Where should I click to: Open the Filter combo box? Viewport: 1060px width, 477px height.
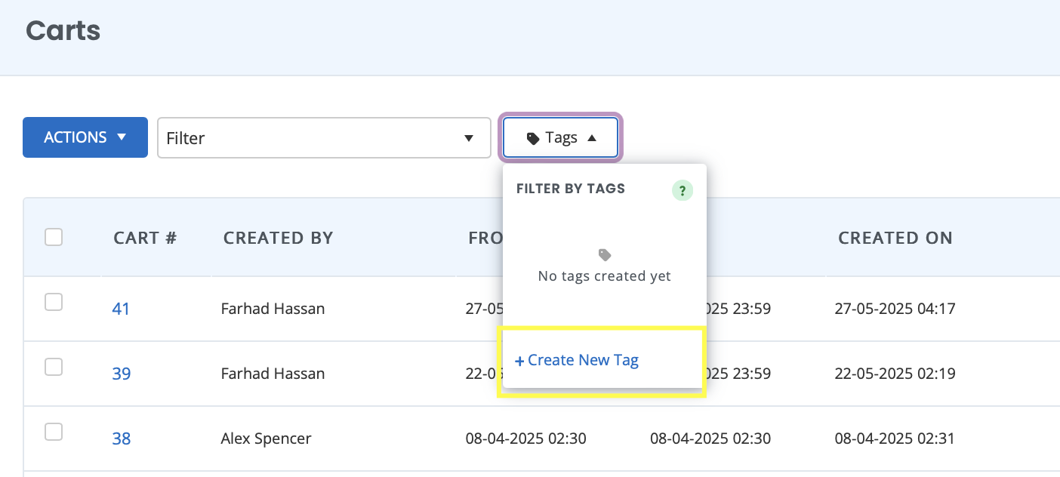point(324,138)
